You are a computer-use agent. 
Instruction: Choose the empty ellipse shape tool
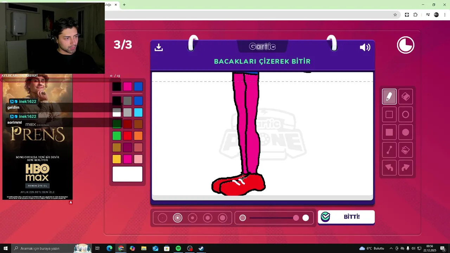tap(405, 115)
